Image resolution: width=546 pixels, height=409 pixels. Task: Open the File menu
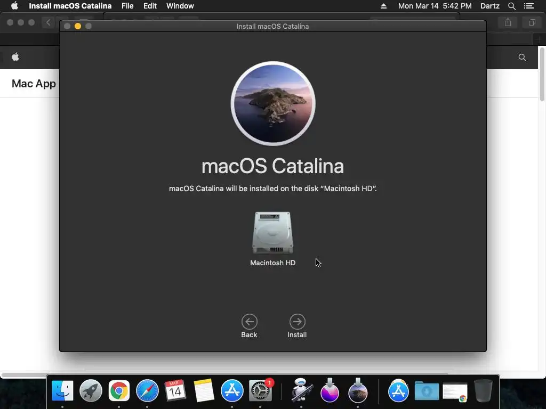click(x=127, y=6)
